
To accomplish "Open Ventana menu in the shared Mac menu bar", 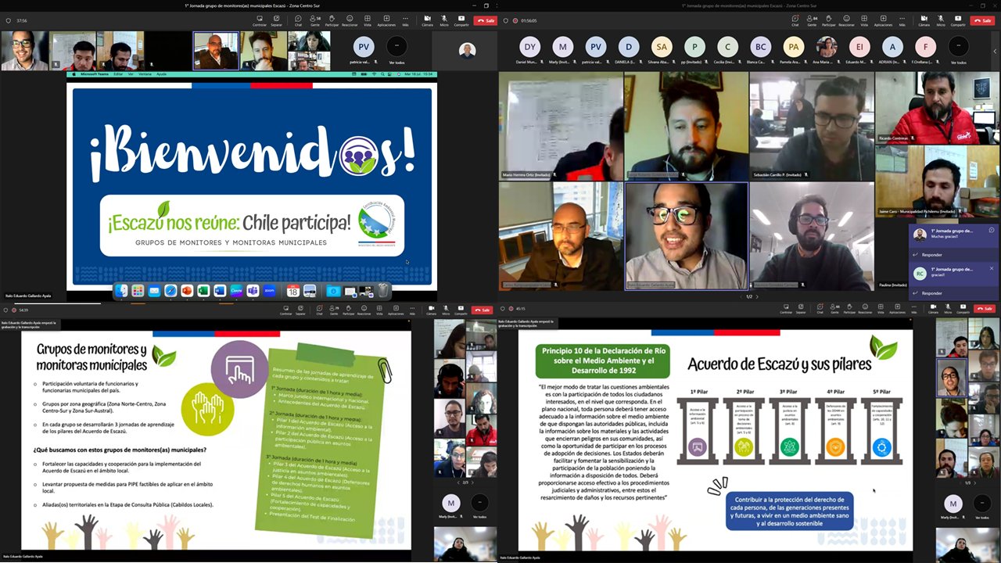I will (145, 74).
